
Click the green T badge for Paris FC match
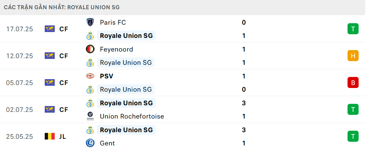tap(353, 29)
